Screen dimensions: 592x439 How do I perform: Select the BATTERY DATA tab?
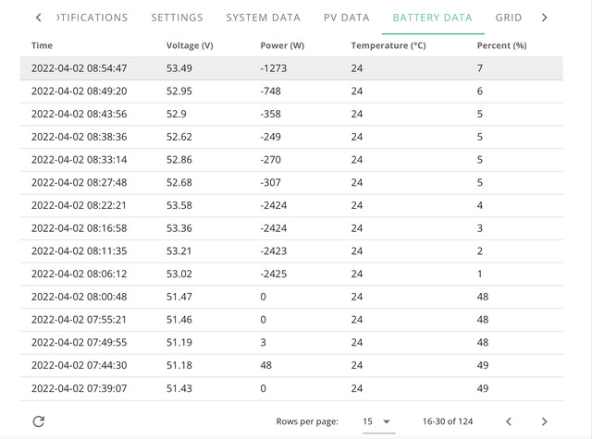(433, 18)
